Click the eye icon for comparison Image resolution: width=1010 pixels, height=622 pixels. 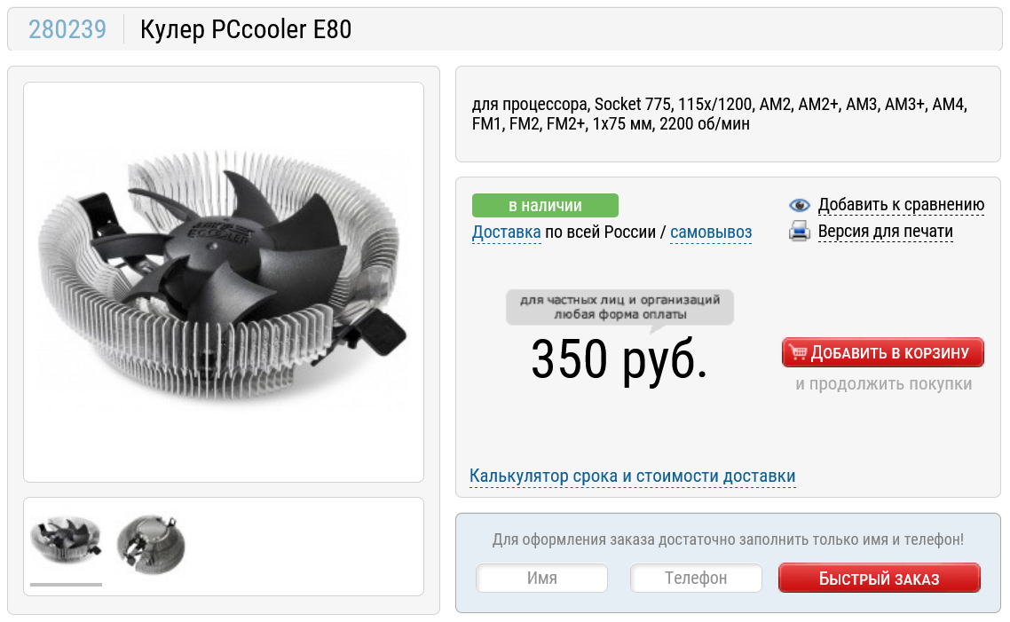[x=800, y=205]
